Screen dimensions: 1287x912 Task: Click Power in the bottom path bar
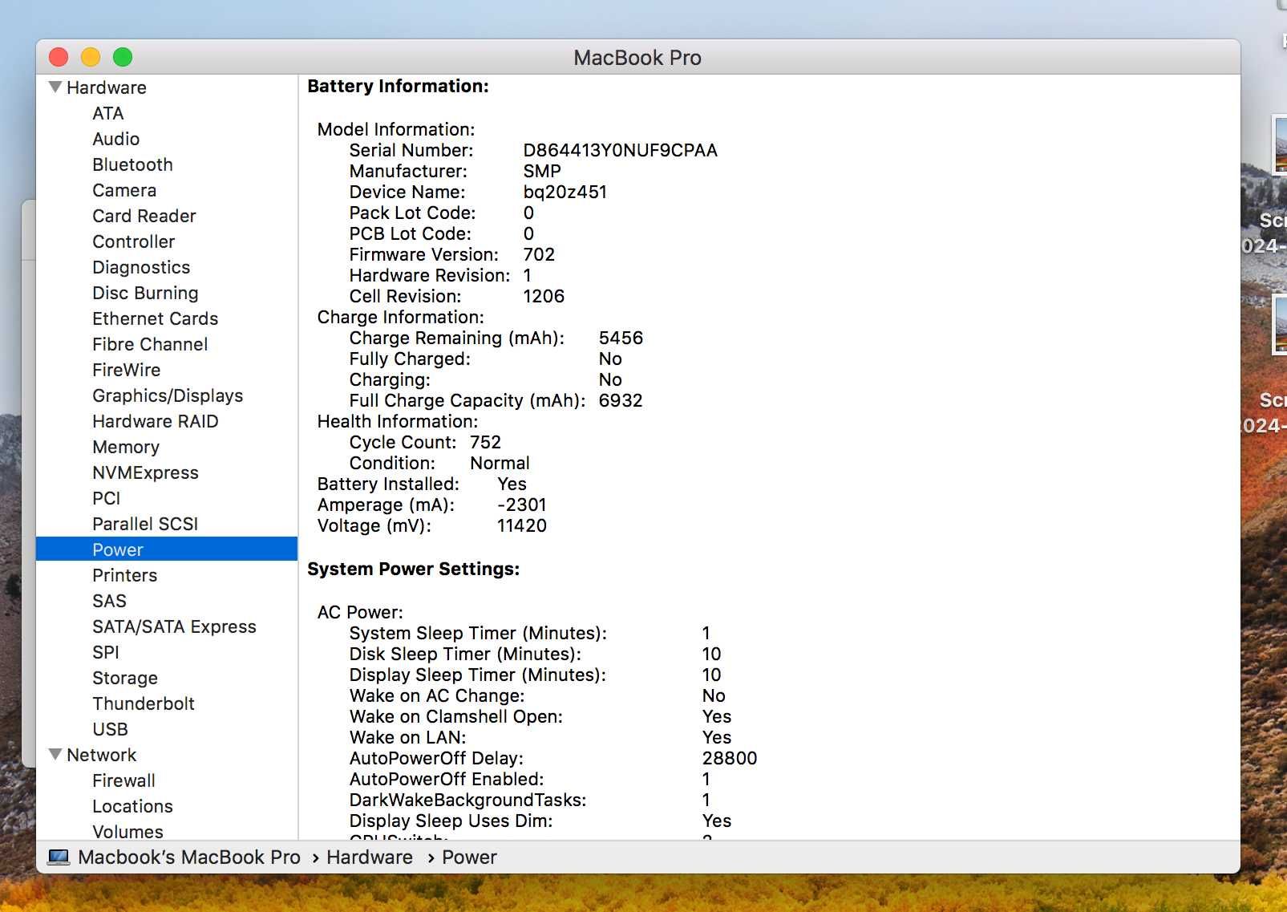pos(469,857)
